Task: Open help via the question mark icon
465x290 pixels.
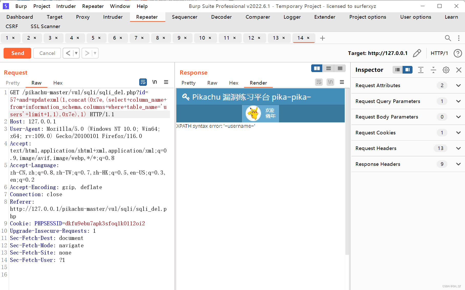Action: [458, 53]
